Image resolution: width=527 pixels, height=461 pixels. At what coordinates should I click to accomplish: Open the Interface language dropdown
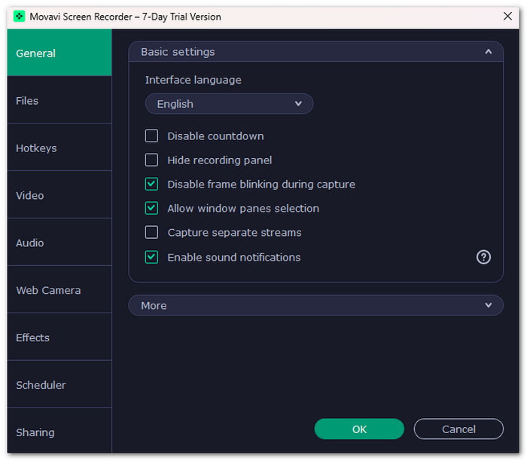(x=229, y=104)
